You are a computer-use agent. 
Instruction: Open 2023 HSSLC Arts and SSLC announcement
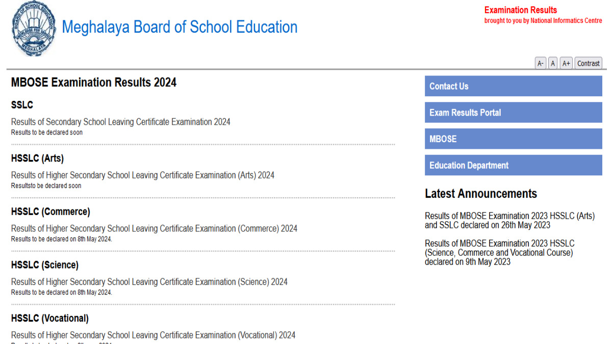509,221
